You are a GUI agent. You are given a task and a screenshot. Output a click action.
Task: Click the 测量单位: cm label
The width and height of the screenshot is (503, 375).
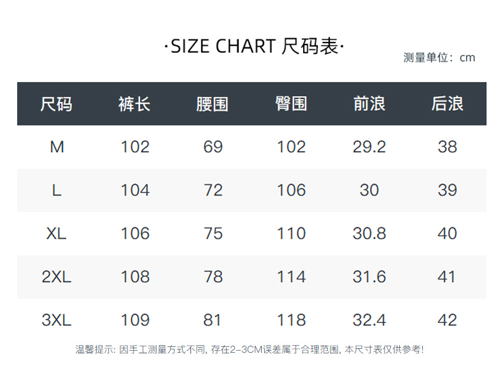point(439,58)
